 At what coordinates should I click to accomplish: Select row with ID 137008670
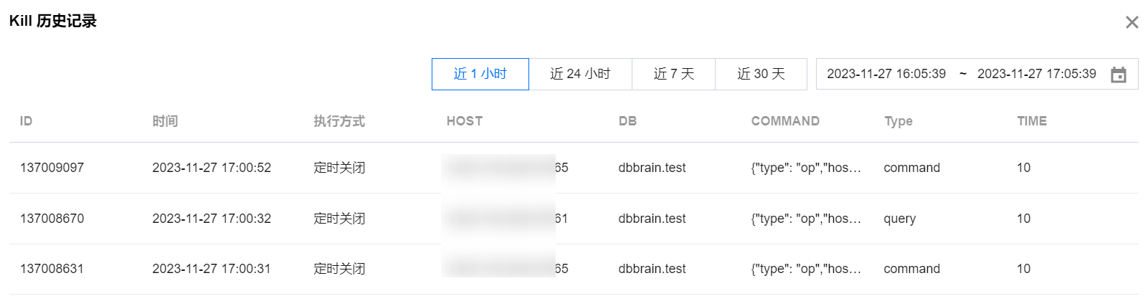pos(574,219)
